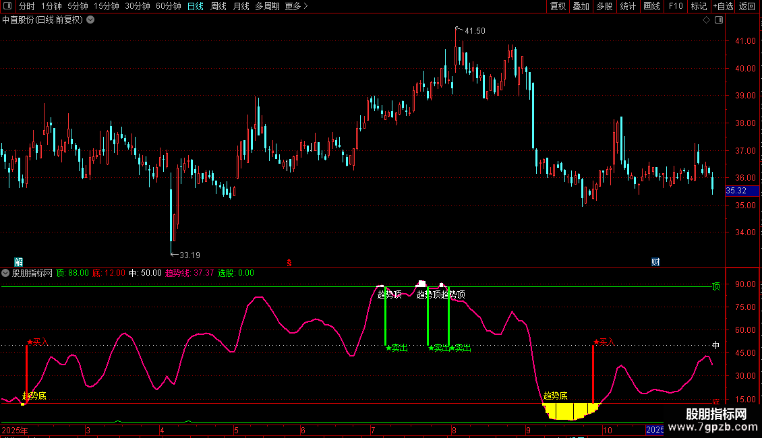The image size is (762, 438).
Task: Click month 9 on time axis
Action: (x=528, y=430)
